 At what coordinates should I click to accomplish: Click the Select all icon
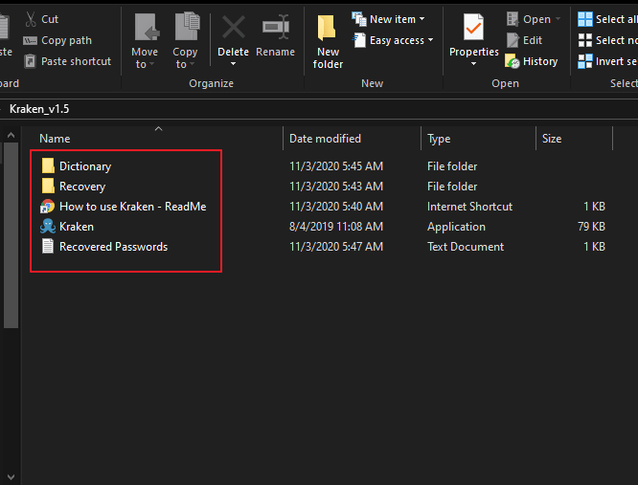pyautogui.click(x=585, y=19)
